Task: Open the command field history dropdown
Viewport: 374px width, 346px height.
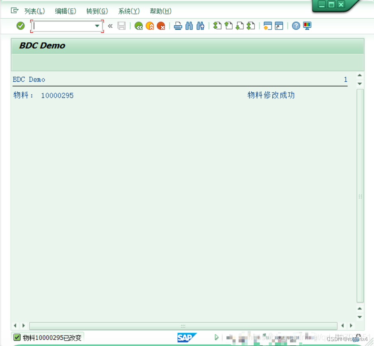Action: pos(97,26)
